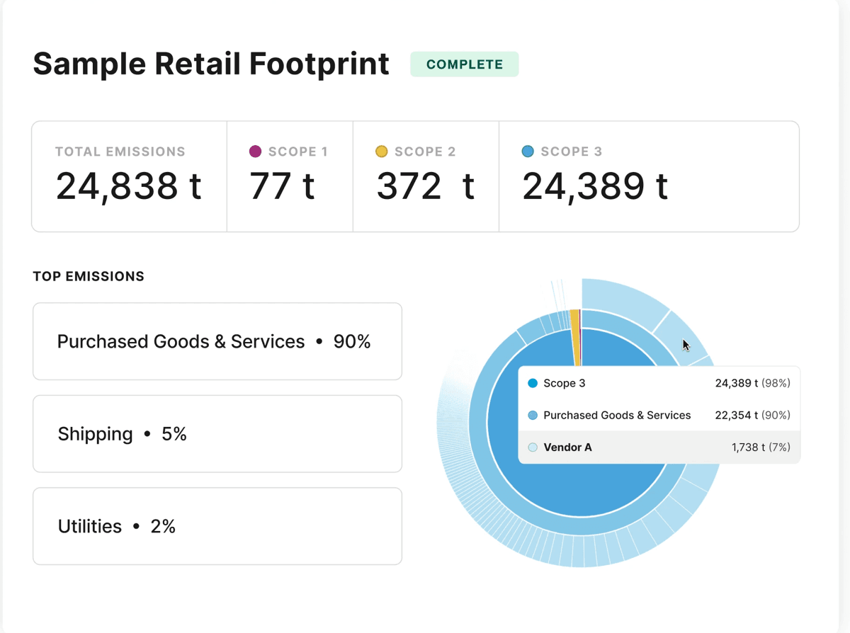Click the Scope 3 row in tooltip
850x633 pixels.
tap(659, 383)
